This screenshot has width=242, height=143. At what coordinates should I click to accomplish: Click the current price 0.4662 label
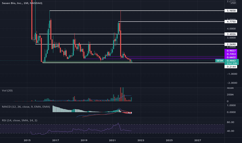232,61
